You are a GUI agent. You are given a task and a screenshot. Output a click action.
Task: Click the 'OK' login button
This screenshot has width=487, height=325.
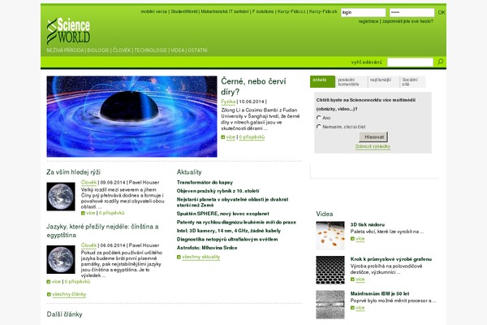(442, 12)
